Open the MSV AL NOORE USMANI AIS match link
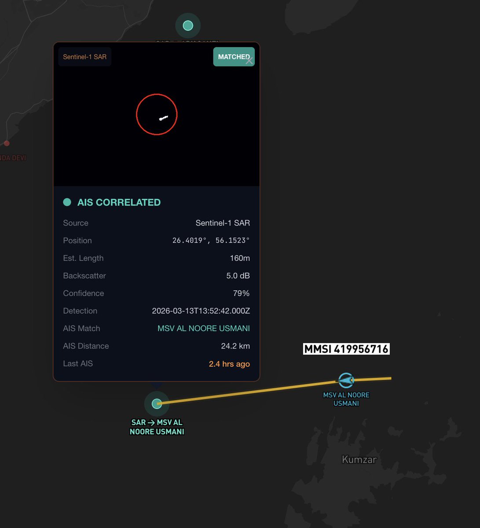The width and height of the screenshot is (480, 528). click(204, 328)
